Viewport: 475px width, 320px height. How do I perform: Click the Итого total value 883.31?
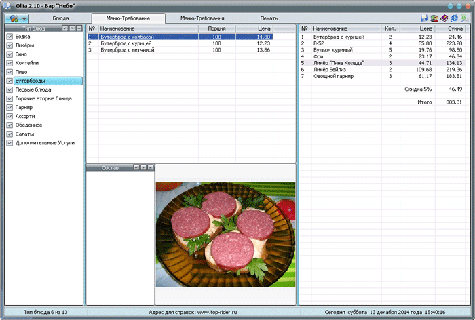coord(454,102)
